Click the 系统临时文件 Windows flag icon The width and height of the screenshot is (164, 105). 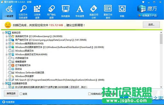[13, 36]
